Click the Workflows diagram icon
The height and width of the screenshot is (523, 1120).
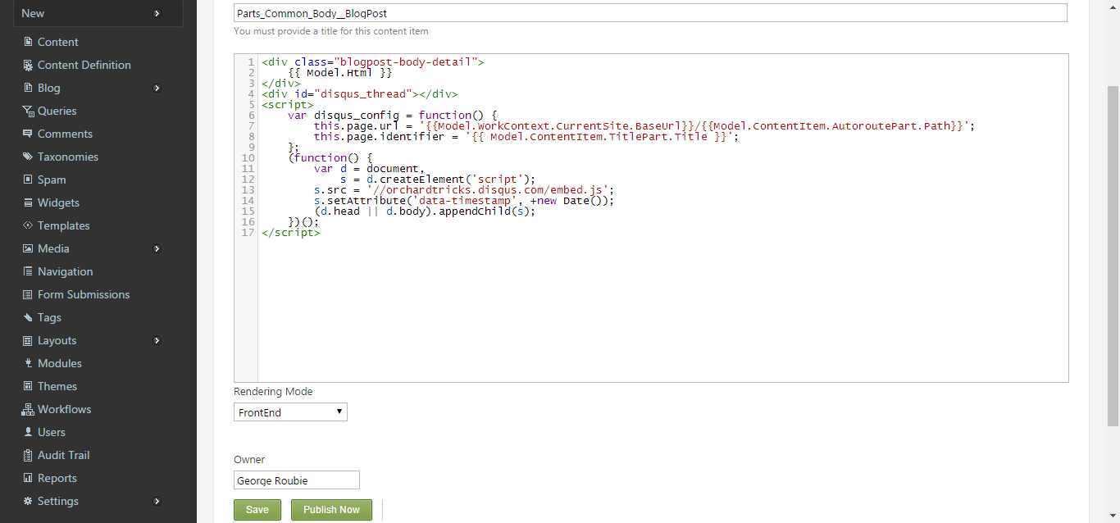28,409
